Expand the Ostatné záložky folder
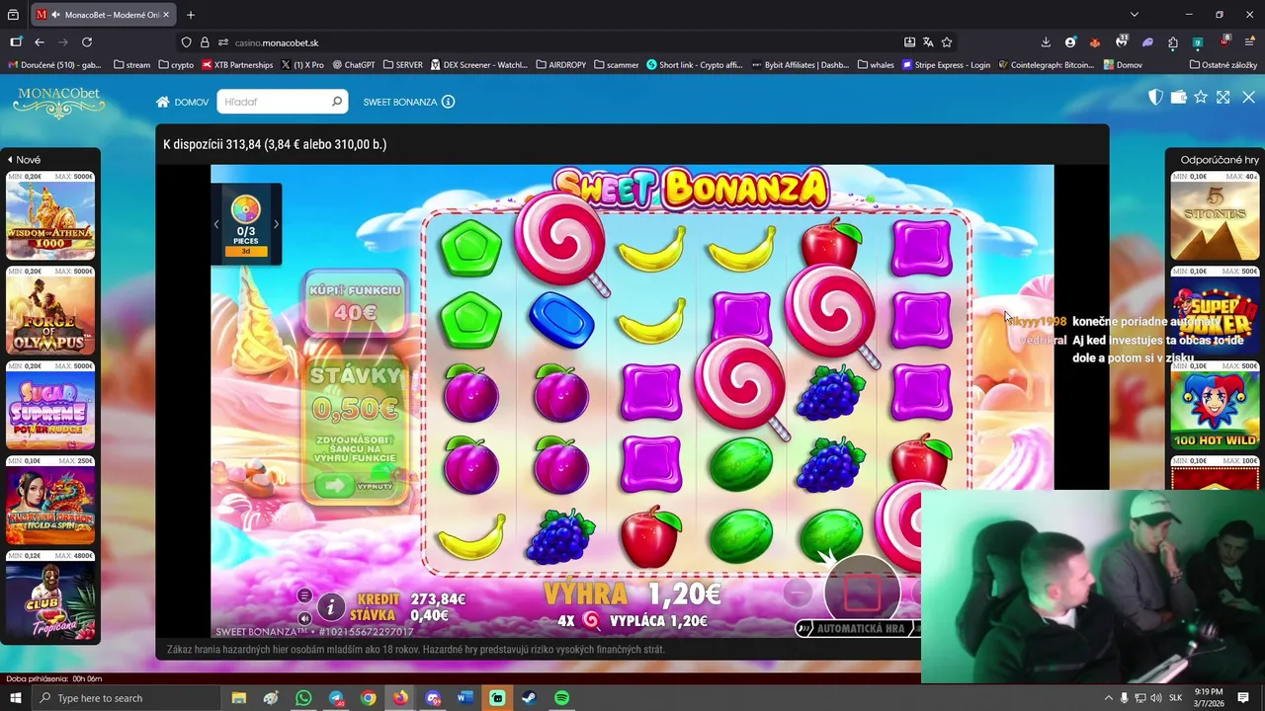This screenshot has height=711, width=1265. tap(1223, 65)
